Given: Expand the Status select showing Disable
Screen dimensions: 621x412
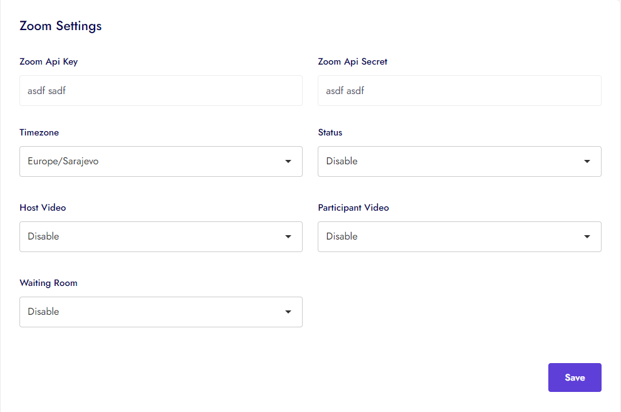Looking at the screenshot, I should [x=451, y=162].
